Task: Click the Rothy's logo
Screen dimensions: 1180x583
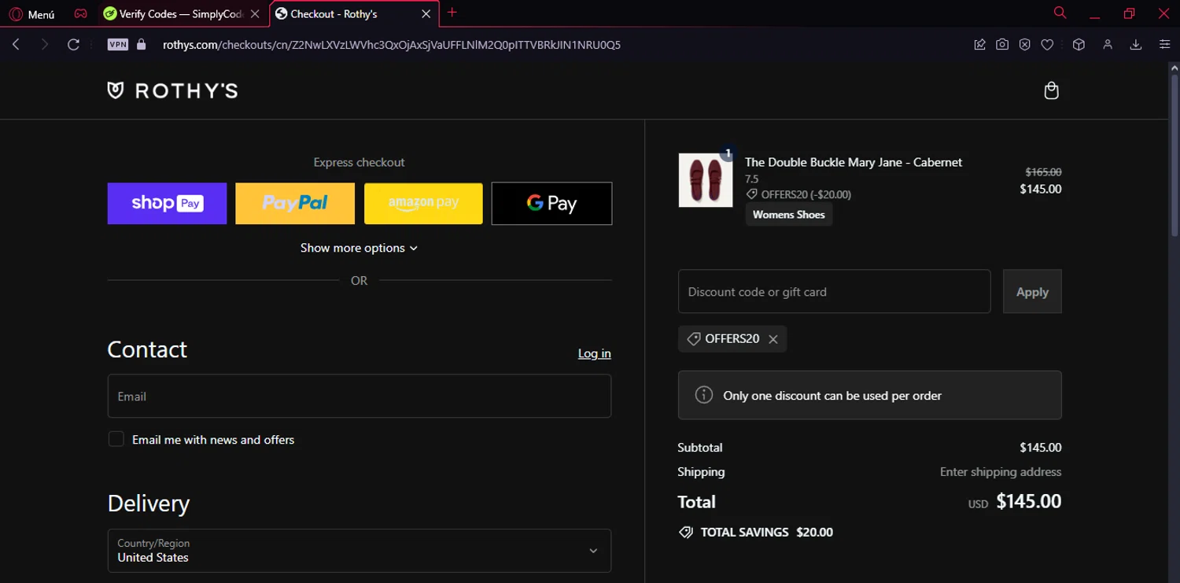Action: point(172,90)
